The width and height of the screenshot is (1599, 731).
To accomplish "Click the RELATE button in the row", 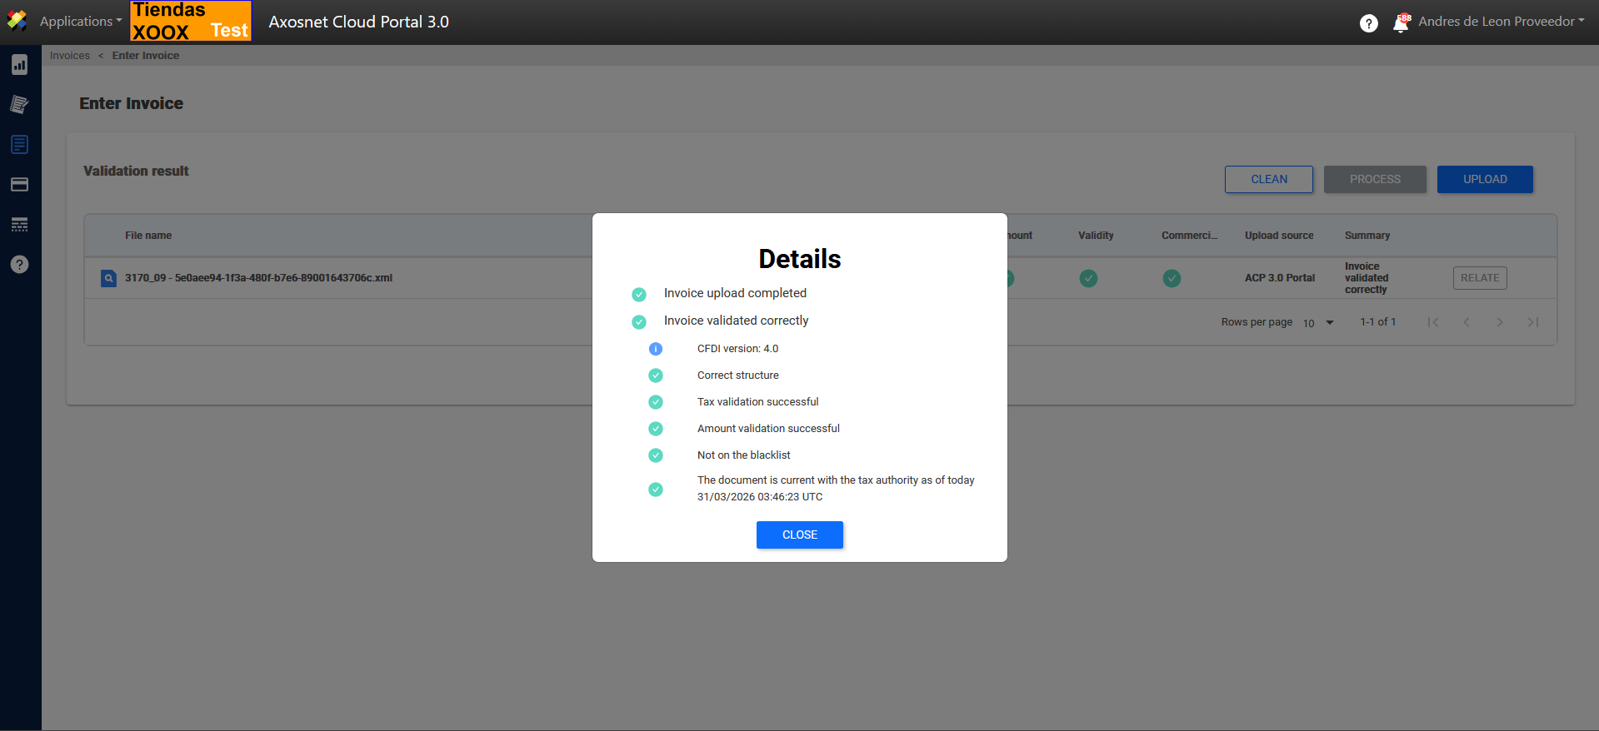I will (1479, 278).
